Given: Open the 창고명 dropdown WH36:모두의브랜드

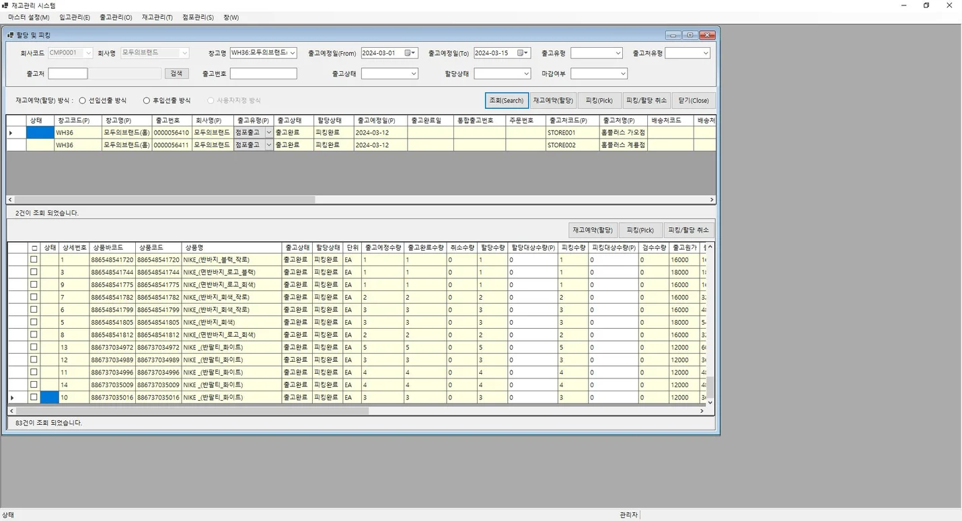Looking at the screenshot, I should coord(292,53).
